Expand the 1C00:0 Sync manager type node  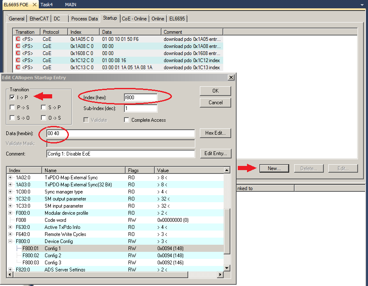10,191
